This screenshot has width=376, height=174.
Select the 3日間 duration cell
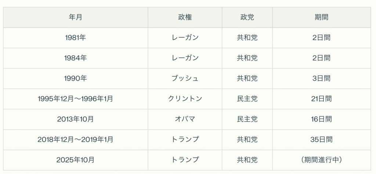point(321,78)
